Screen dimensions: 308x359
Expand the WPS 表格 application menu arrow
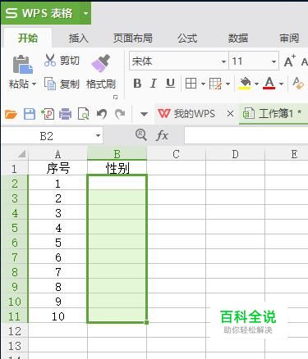coord(85,13)
